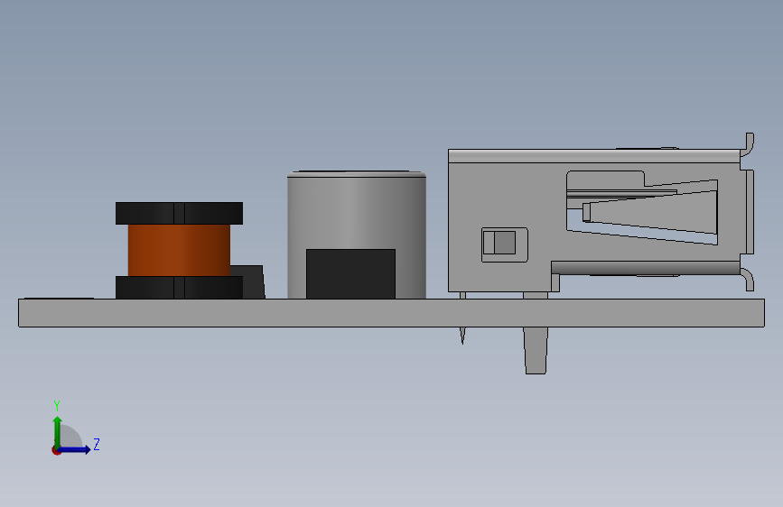Select the copper coil winding of inductor
Image resolution: width=783 pixels, height=507 pixels.
pyautogui.click(x=179, y=250)
